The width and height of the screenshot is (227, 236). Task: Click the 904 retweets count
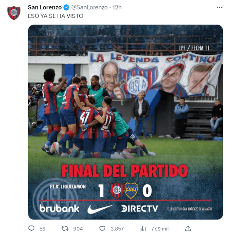(78, 229)
